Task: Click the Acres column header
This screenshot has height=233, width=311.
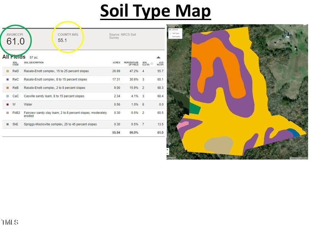Action: pyautogui.click(x=116, y=62)
